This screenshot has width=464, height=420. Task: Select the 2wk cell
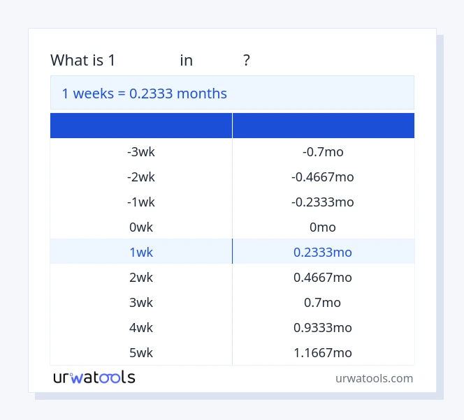[141, 277]
